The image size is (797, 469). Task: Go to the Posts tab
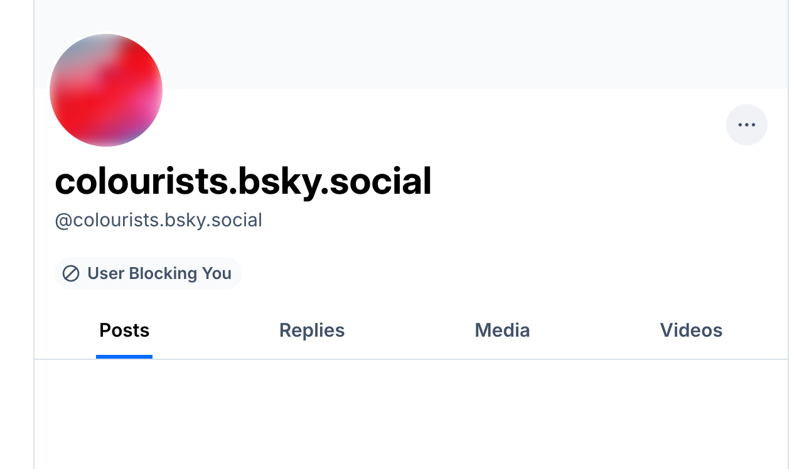click(x=124, y=330)
